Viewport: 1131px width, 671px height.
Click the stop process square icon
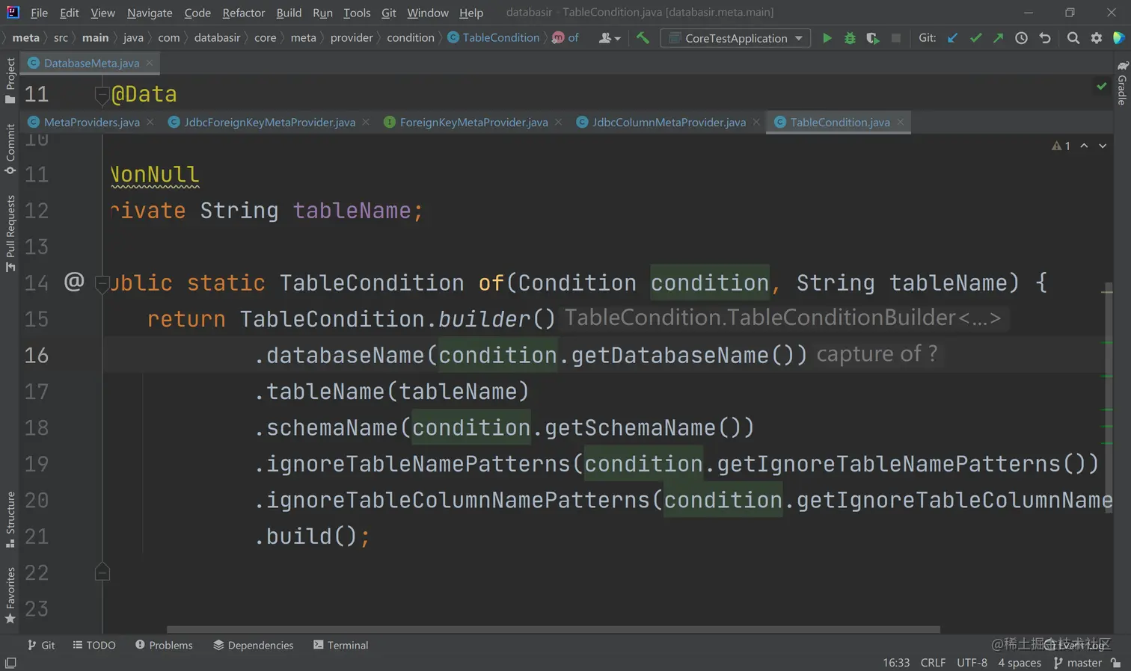tap(895, 38)
